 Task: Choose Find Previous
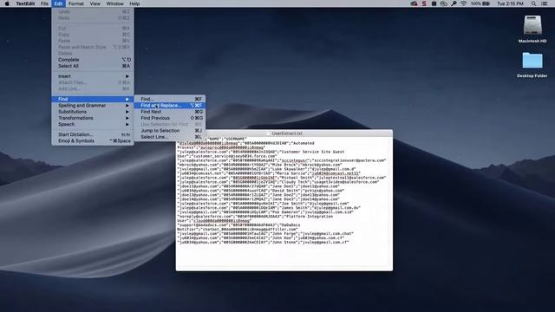[170, 118]
